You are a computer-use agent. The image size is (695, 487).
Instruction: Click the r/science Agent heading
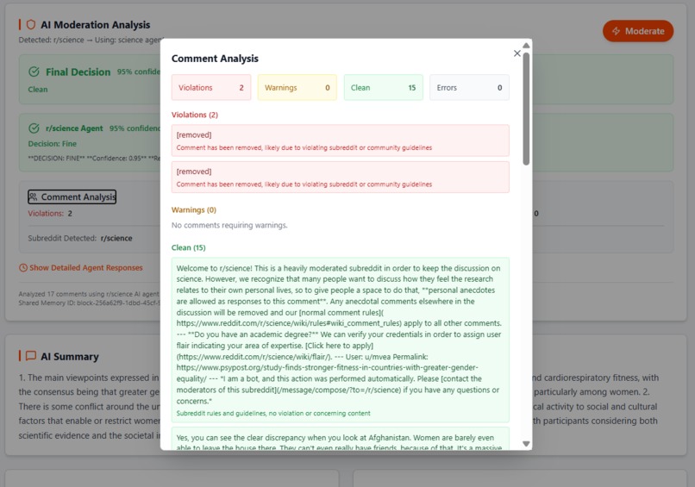pyautogui.click(x=74, y=128)
